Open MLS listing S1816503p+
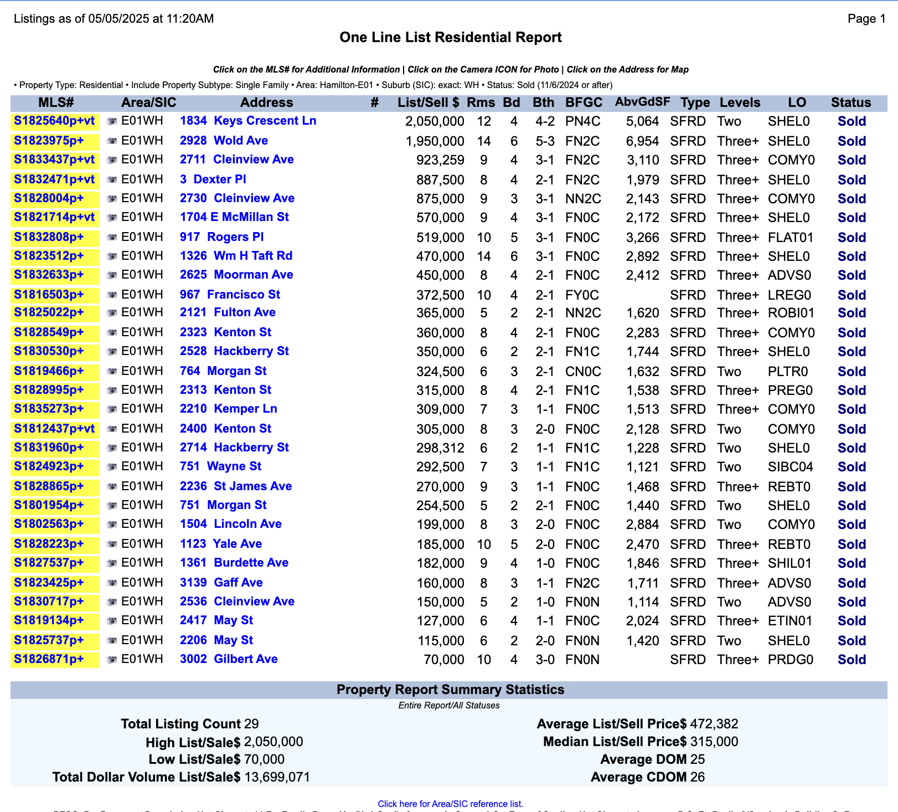898x812 pixels. pyautogui.click(x=49, y=295)
